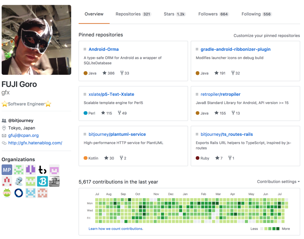Click the darkest green legend swatch

tap(278, 229)
